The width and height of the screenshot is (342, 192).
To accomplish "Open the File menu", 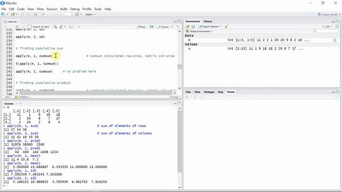I will coord(4,9).
